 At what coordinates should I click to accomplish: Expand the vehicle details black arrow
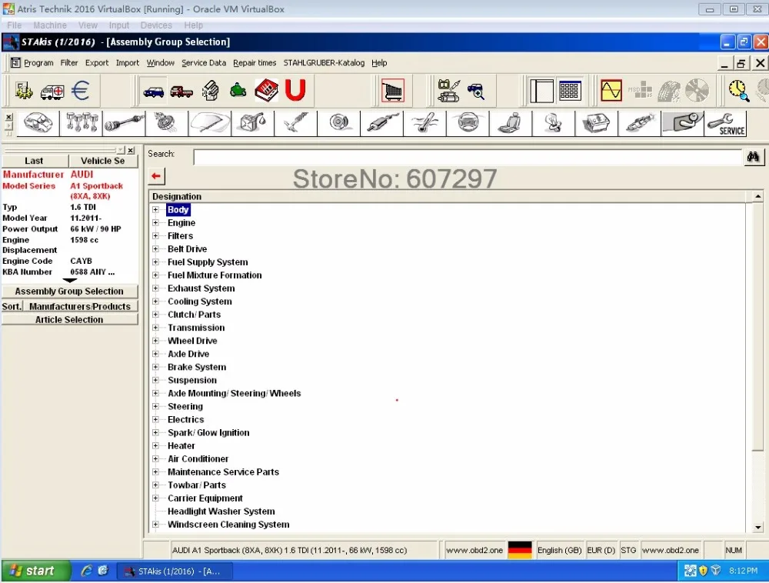(70, 281)
